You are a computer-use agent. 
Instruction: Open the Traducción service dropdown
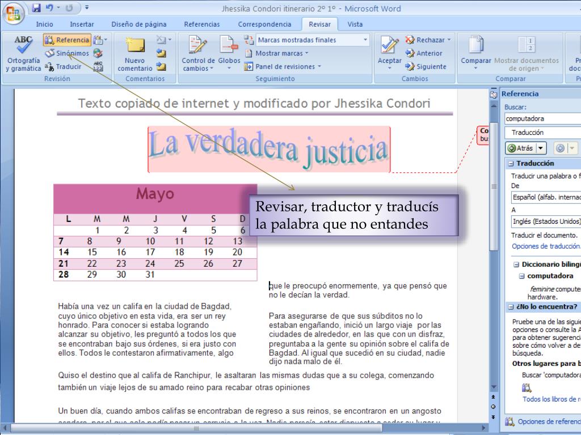[543, 133]
